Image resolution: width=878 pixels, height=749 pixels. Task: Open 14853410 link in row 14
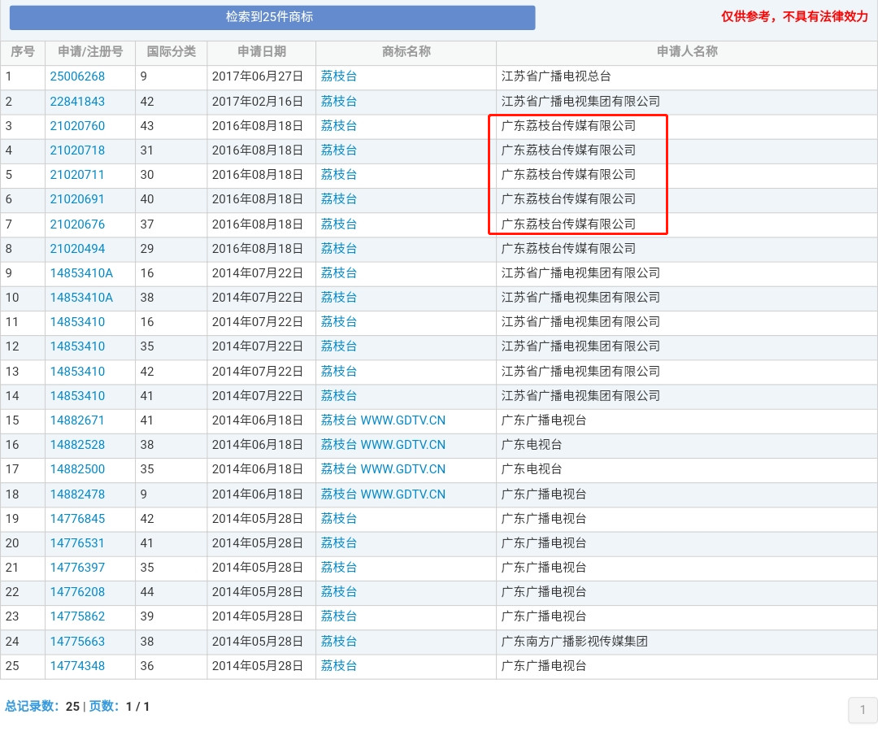tap(77, 396)
